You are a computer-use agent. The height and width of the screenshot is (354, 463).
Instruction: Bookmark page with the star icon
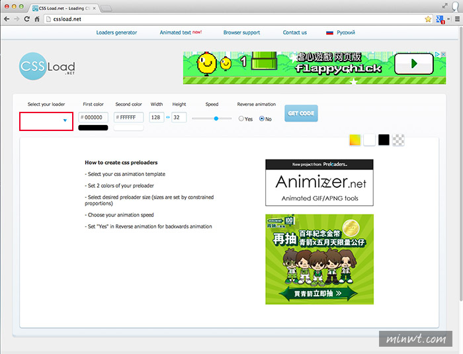(x=428, y=19)
